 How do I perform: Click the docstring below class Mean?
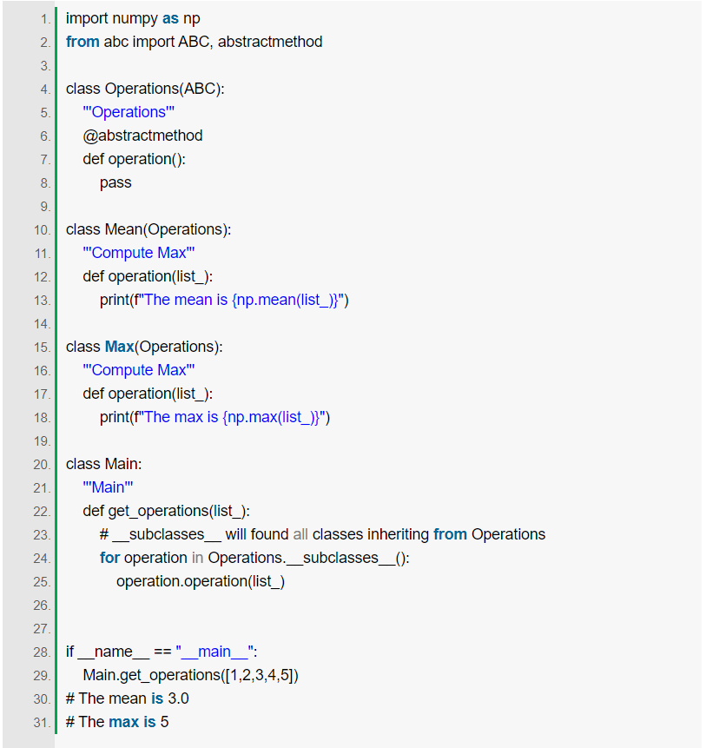point(139,253)
